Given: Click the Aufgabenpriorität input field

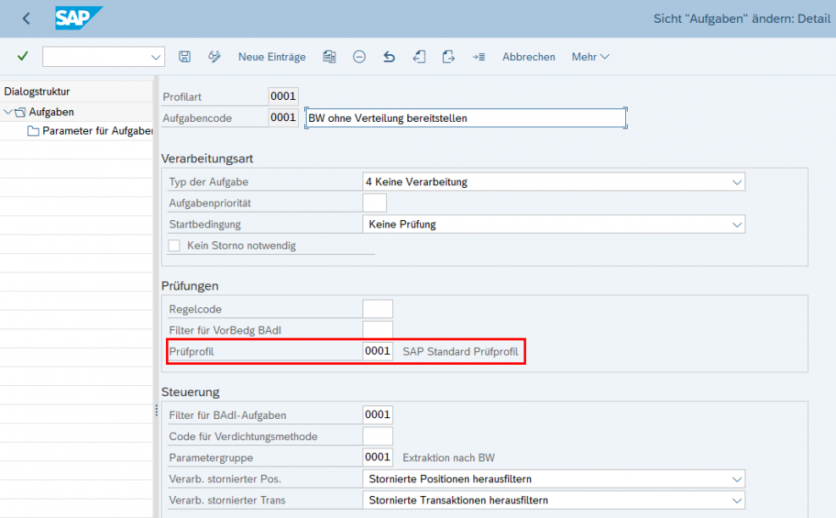Looking at the screenshot, I should pos(375,203).
